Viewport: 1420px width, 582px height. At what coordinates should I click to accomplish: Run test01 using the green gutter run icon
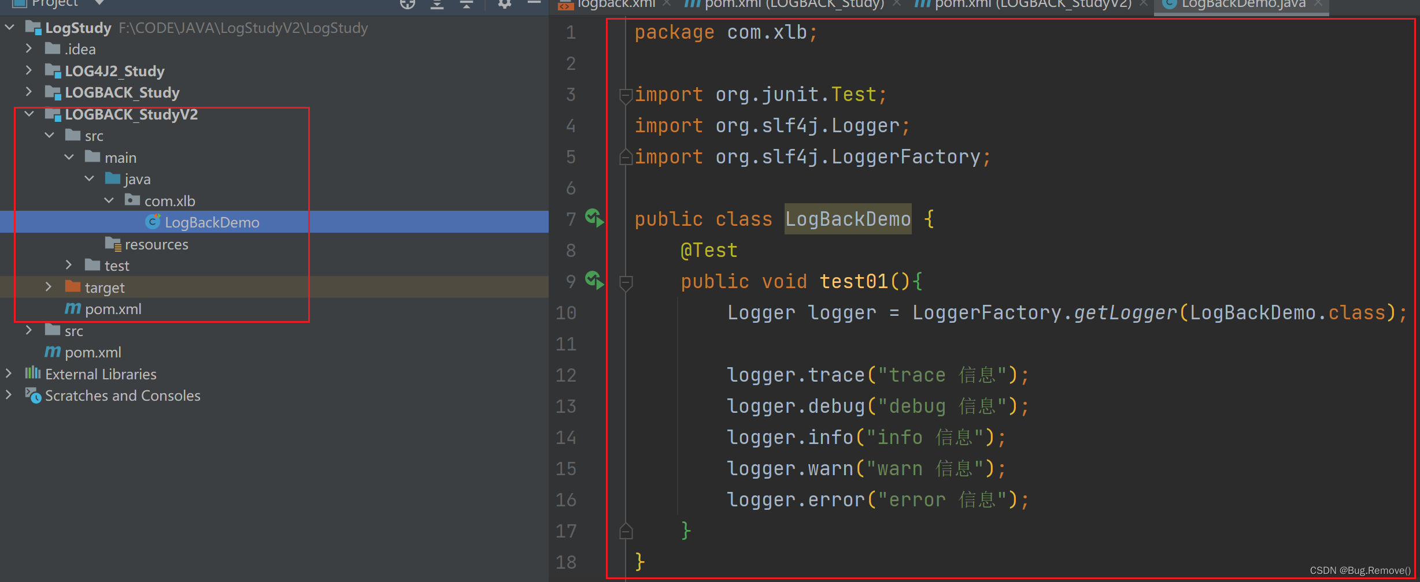593,281
